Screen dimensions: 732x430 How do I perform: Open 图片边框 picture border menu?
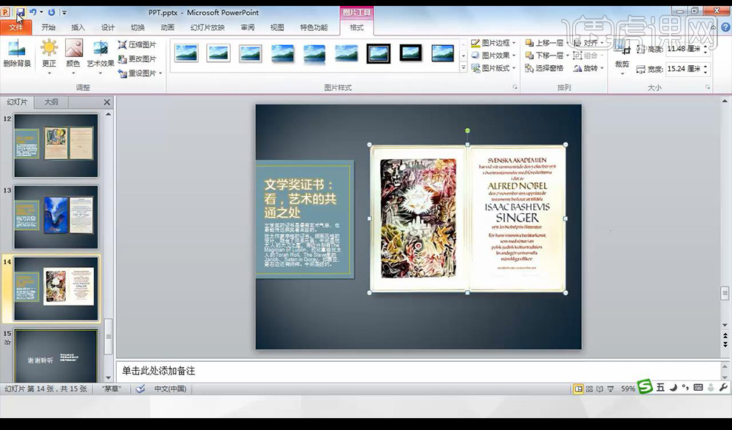coord(493,43)
